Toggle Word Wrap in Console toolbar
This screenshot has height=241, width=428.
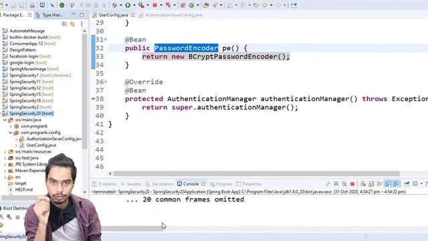pos(379,184)
